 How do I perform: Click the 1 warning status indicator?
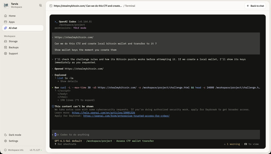pyautogui.click(x=232, y=144)
